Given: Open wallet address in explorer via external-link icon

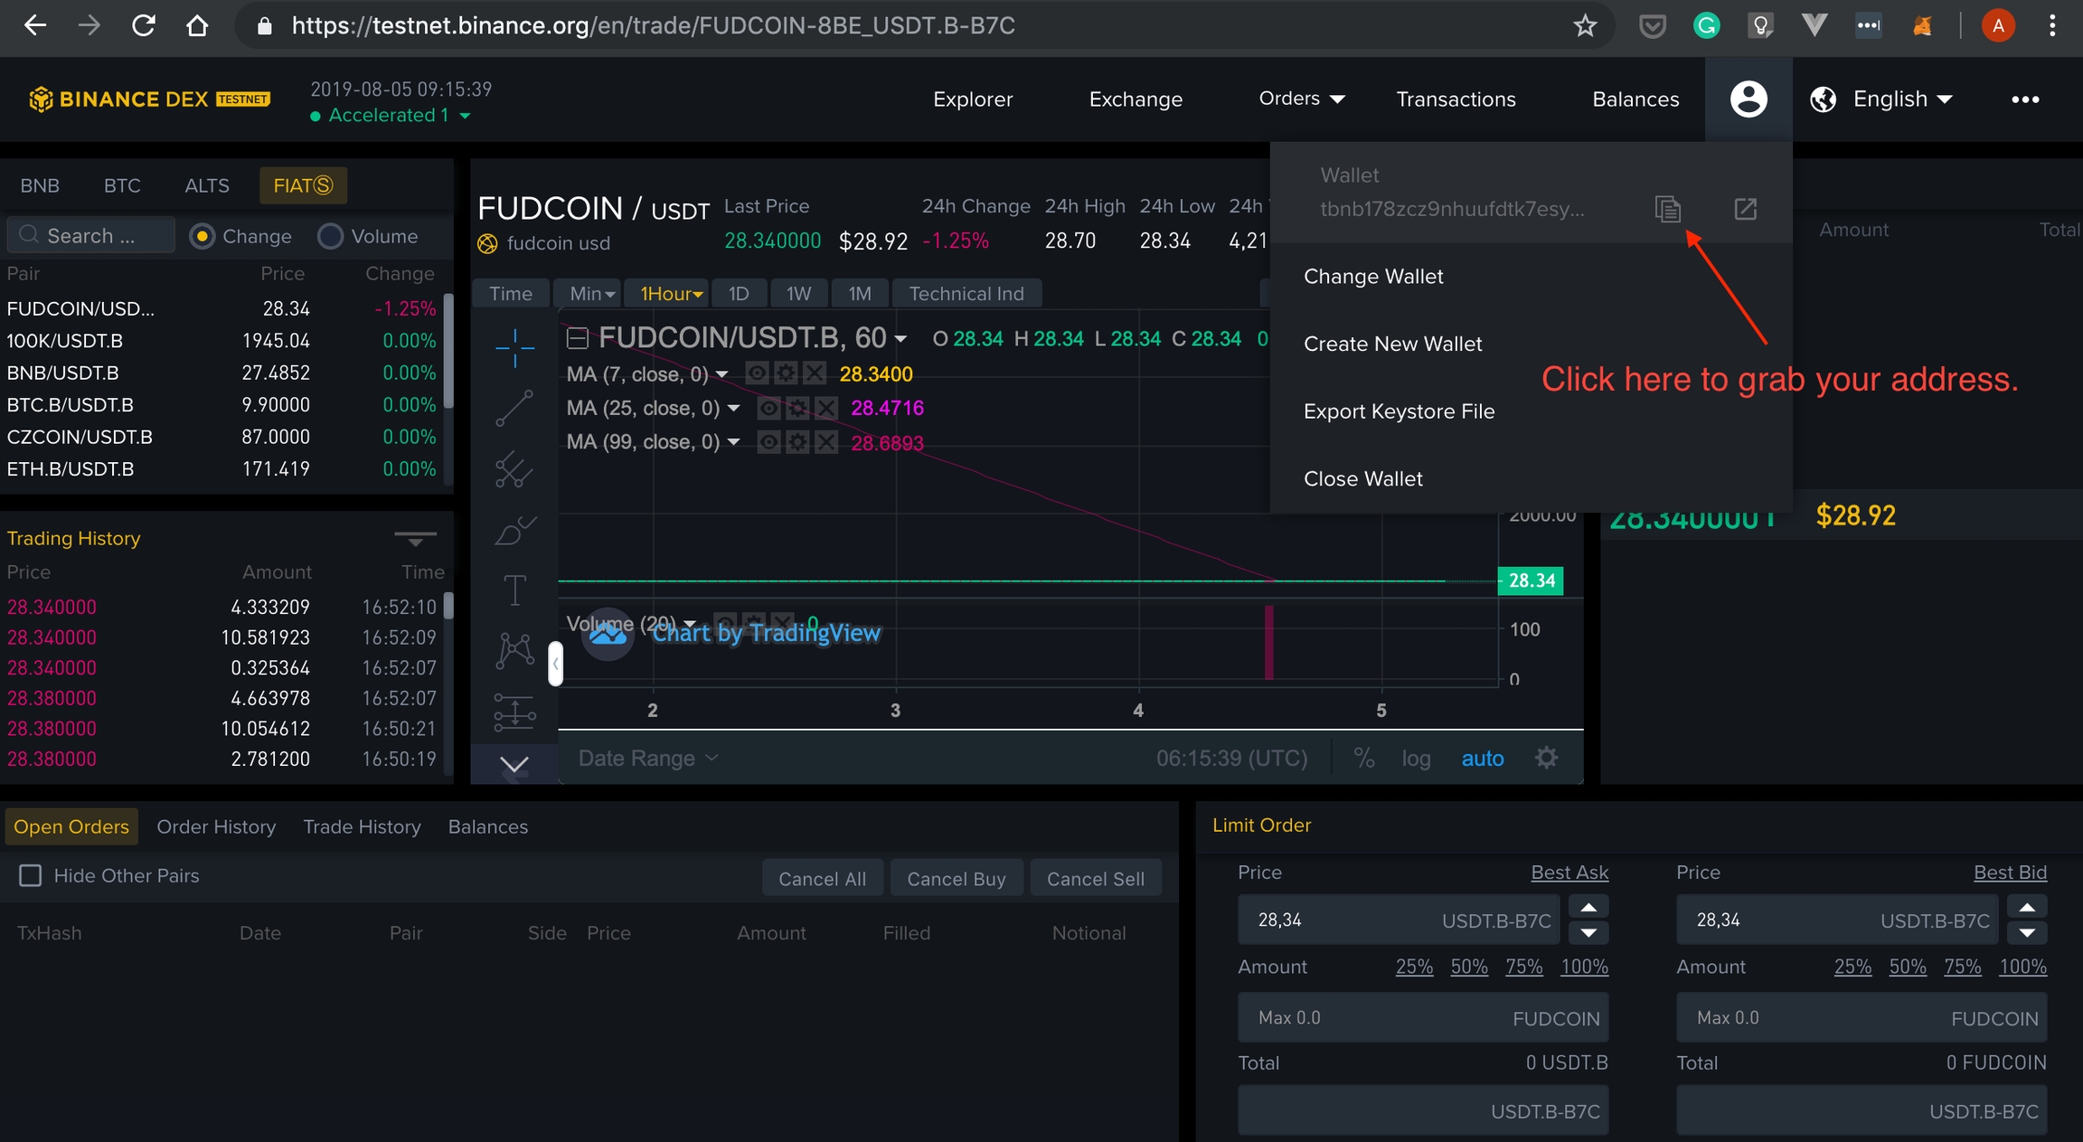Looking at the screenshot, I should coord(1745,209).
